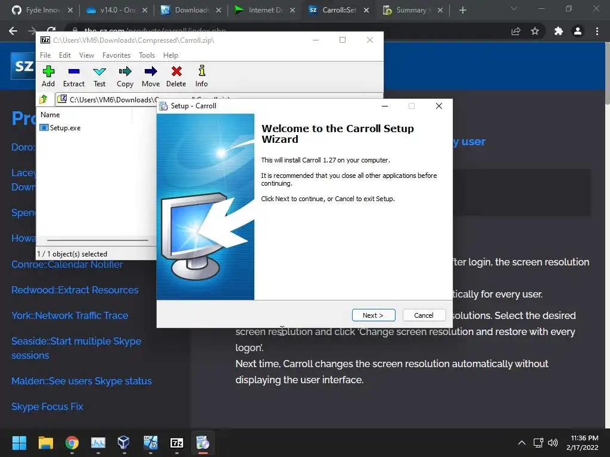
Task: Show hidden system tray icons
Action: (522, 443)
